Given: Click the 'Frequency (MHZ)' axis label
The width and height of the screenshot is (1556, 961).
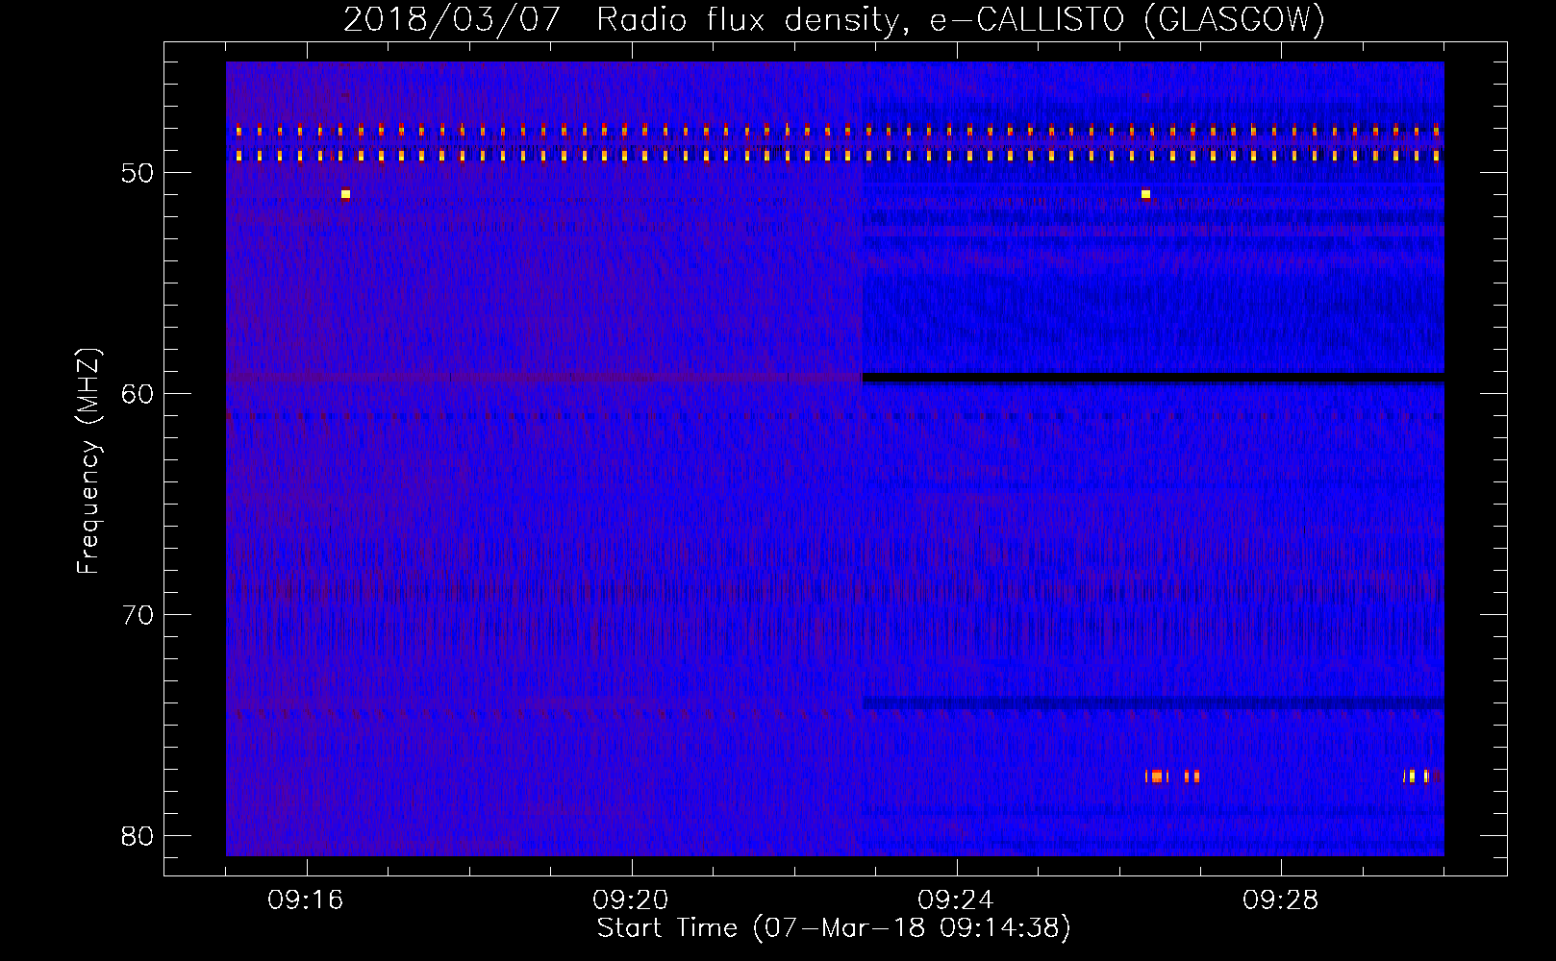Looking at the screenshot, I should [88, 461].
